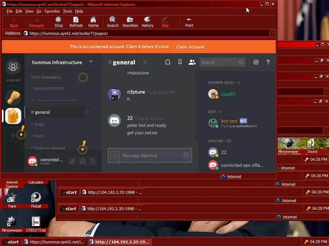Open pinned messages pin icon

(x=180, y=62)
